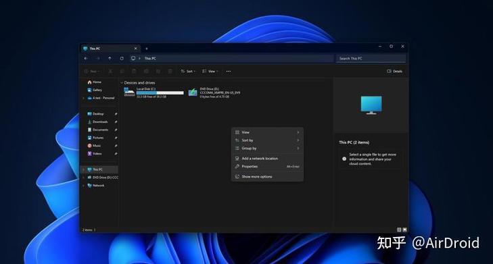Choose Show more options

click(x=267, y=177)
